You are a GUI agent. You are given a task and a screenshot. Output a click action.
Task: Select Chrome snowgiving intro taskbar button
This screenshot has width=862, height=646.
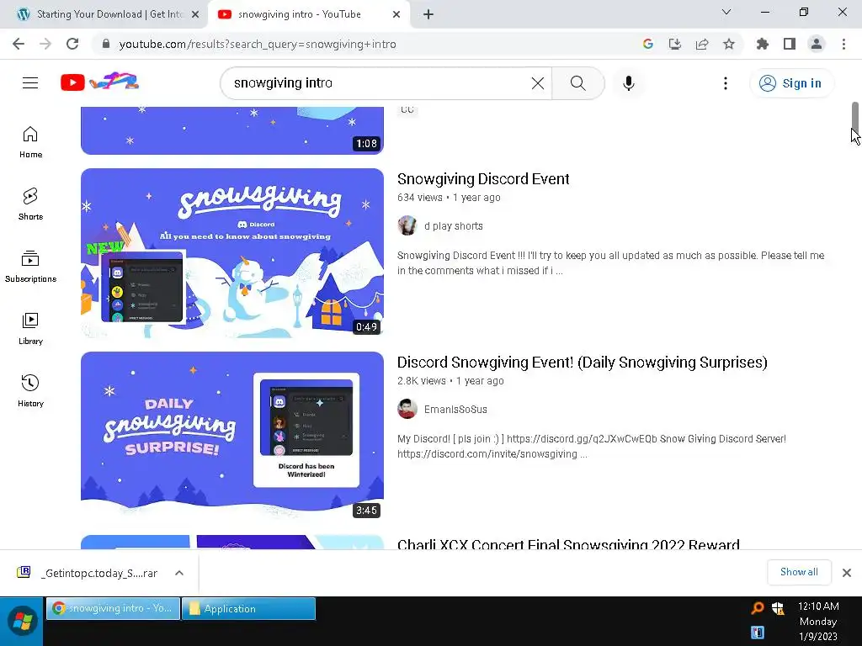tap(113, 608)
